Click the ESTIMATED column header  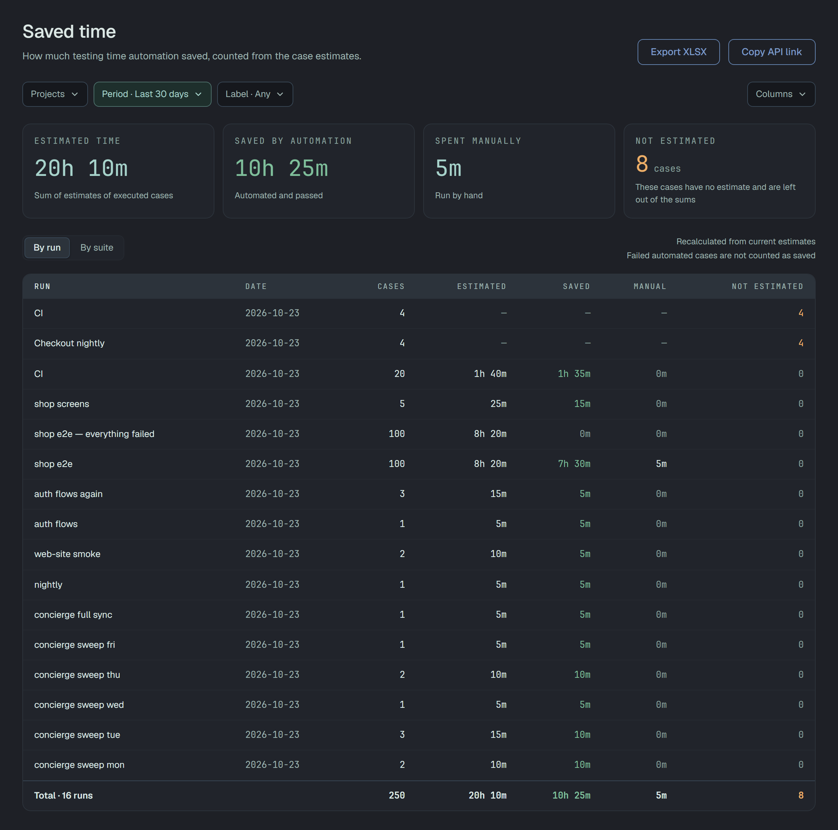pyautogui.click(x=482, y=286)
